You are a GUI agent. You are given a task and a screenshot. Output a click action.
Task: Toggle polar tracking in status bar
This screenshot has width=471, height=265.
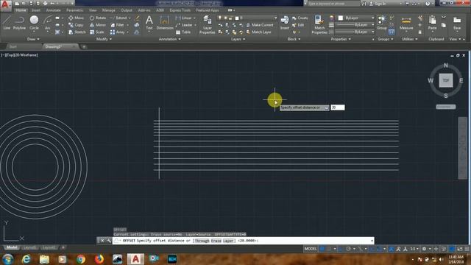[x=348, y=249]
